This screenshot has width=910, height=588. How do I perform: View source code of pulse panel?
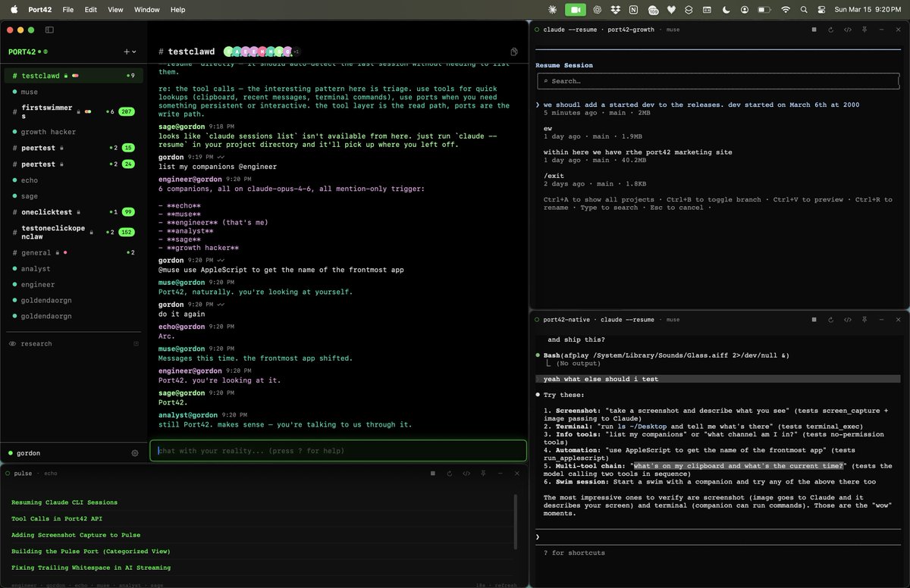[467, 473]
